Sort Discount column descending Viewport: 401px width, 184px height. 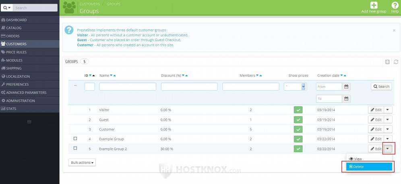point(183,76)
